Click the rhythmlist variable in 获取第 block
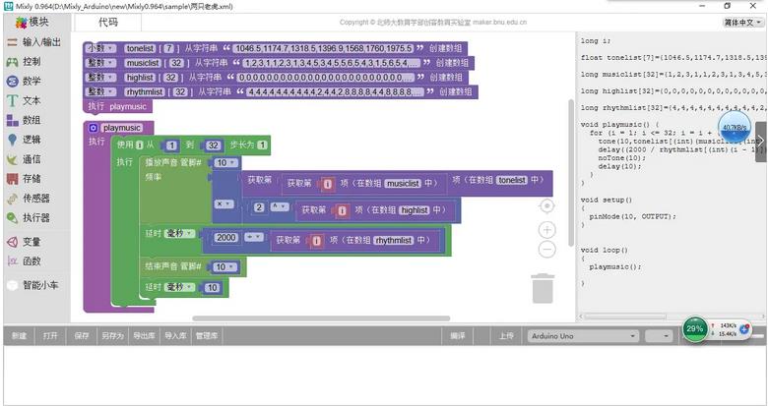 coord(394,240)
